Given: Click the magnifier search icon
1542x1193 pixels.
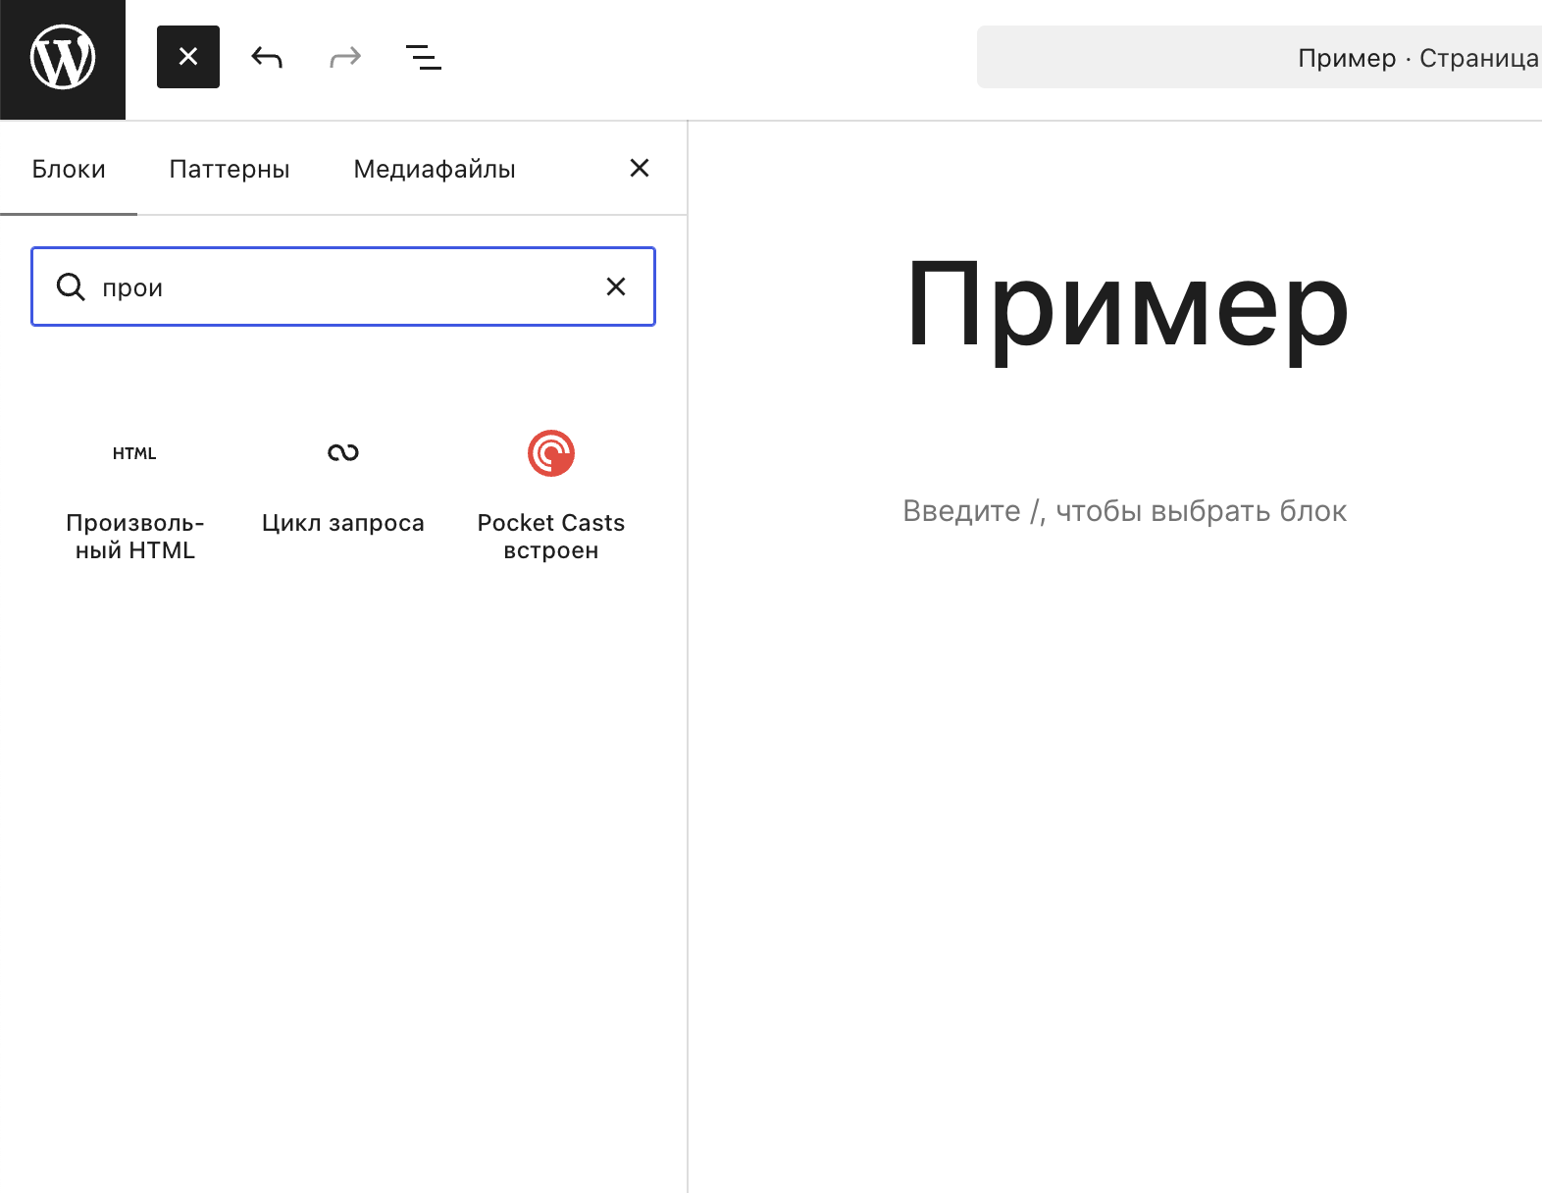Looking at the screenshot, I should tap(71, 286).
